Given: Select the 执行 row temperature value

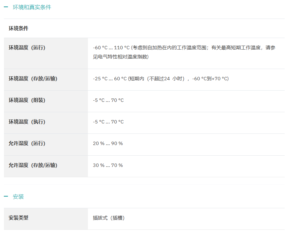Looking at the screenshot, I should tap(108, 122).
